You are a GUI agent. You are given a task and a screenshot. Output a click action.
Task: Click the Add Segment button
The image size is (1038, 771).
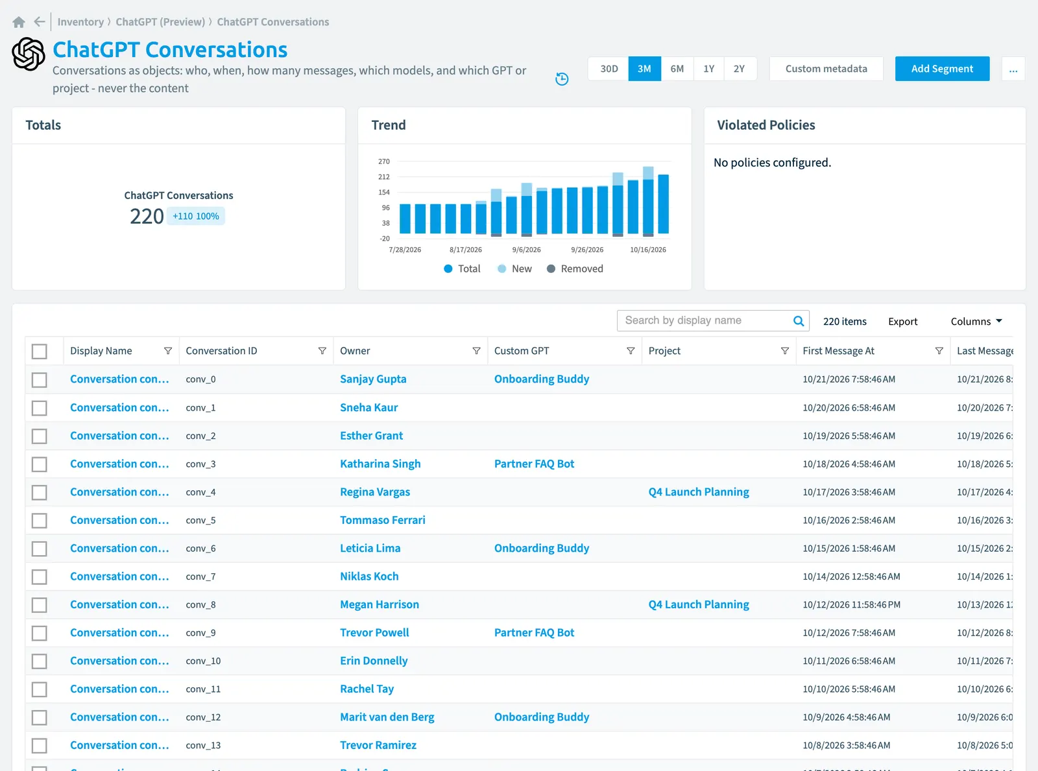942,69
